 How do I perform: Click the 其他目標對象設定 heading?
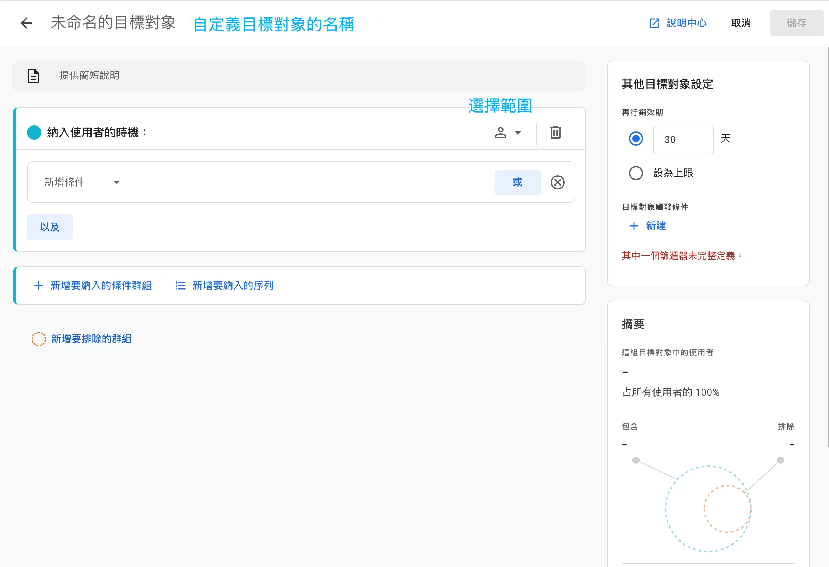[667, 84]
